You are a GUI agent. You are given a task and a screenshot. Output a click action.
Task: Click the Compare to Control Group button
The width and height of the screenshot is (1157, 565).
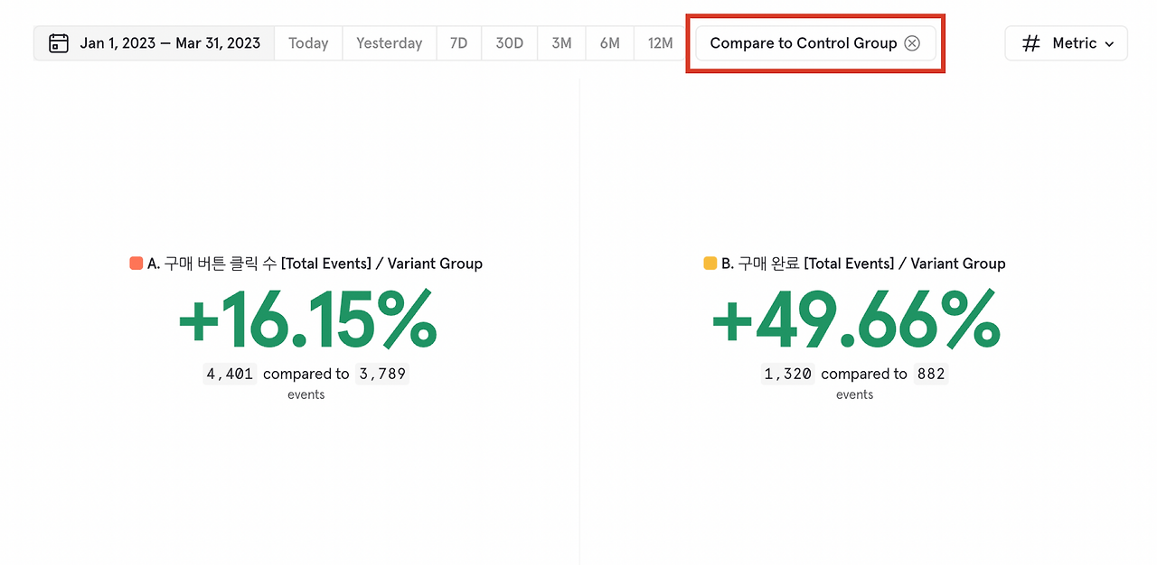click(803, 43)
